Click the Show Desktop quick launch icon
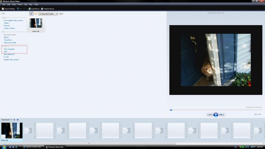Screen dimensions: 265x149 (x=10, y=147)
